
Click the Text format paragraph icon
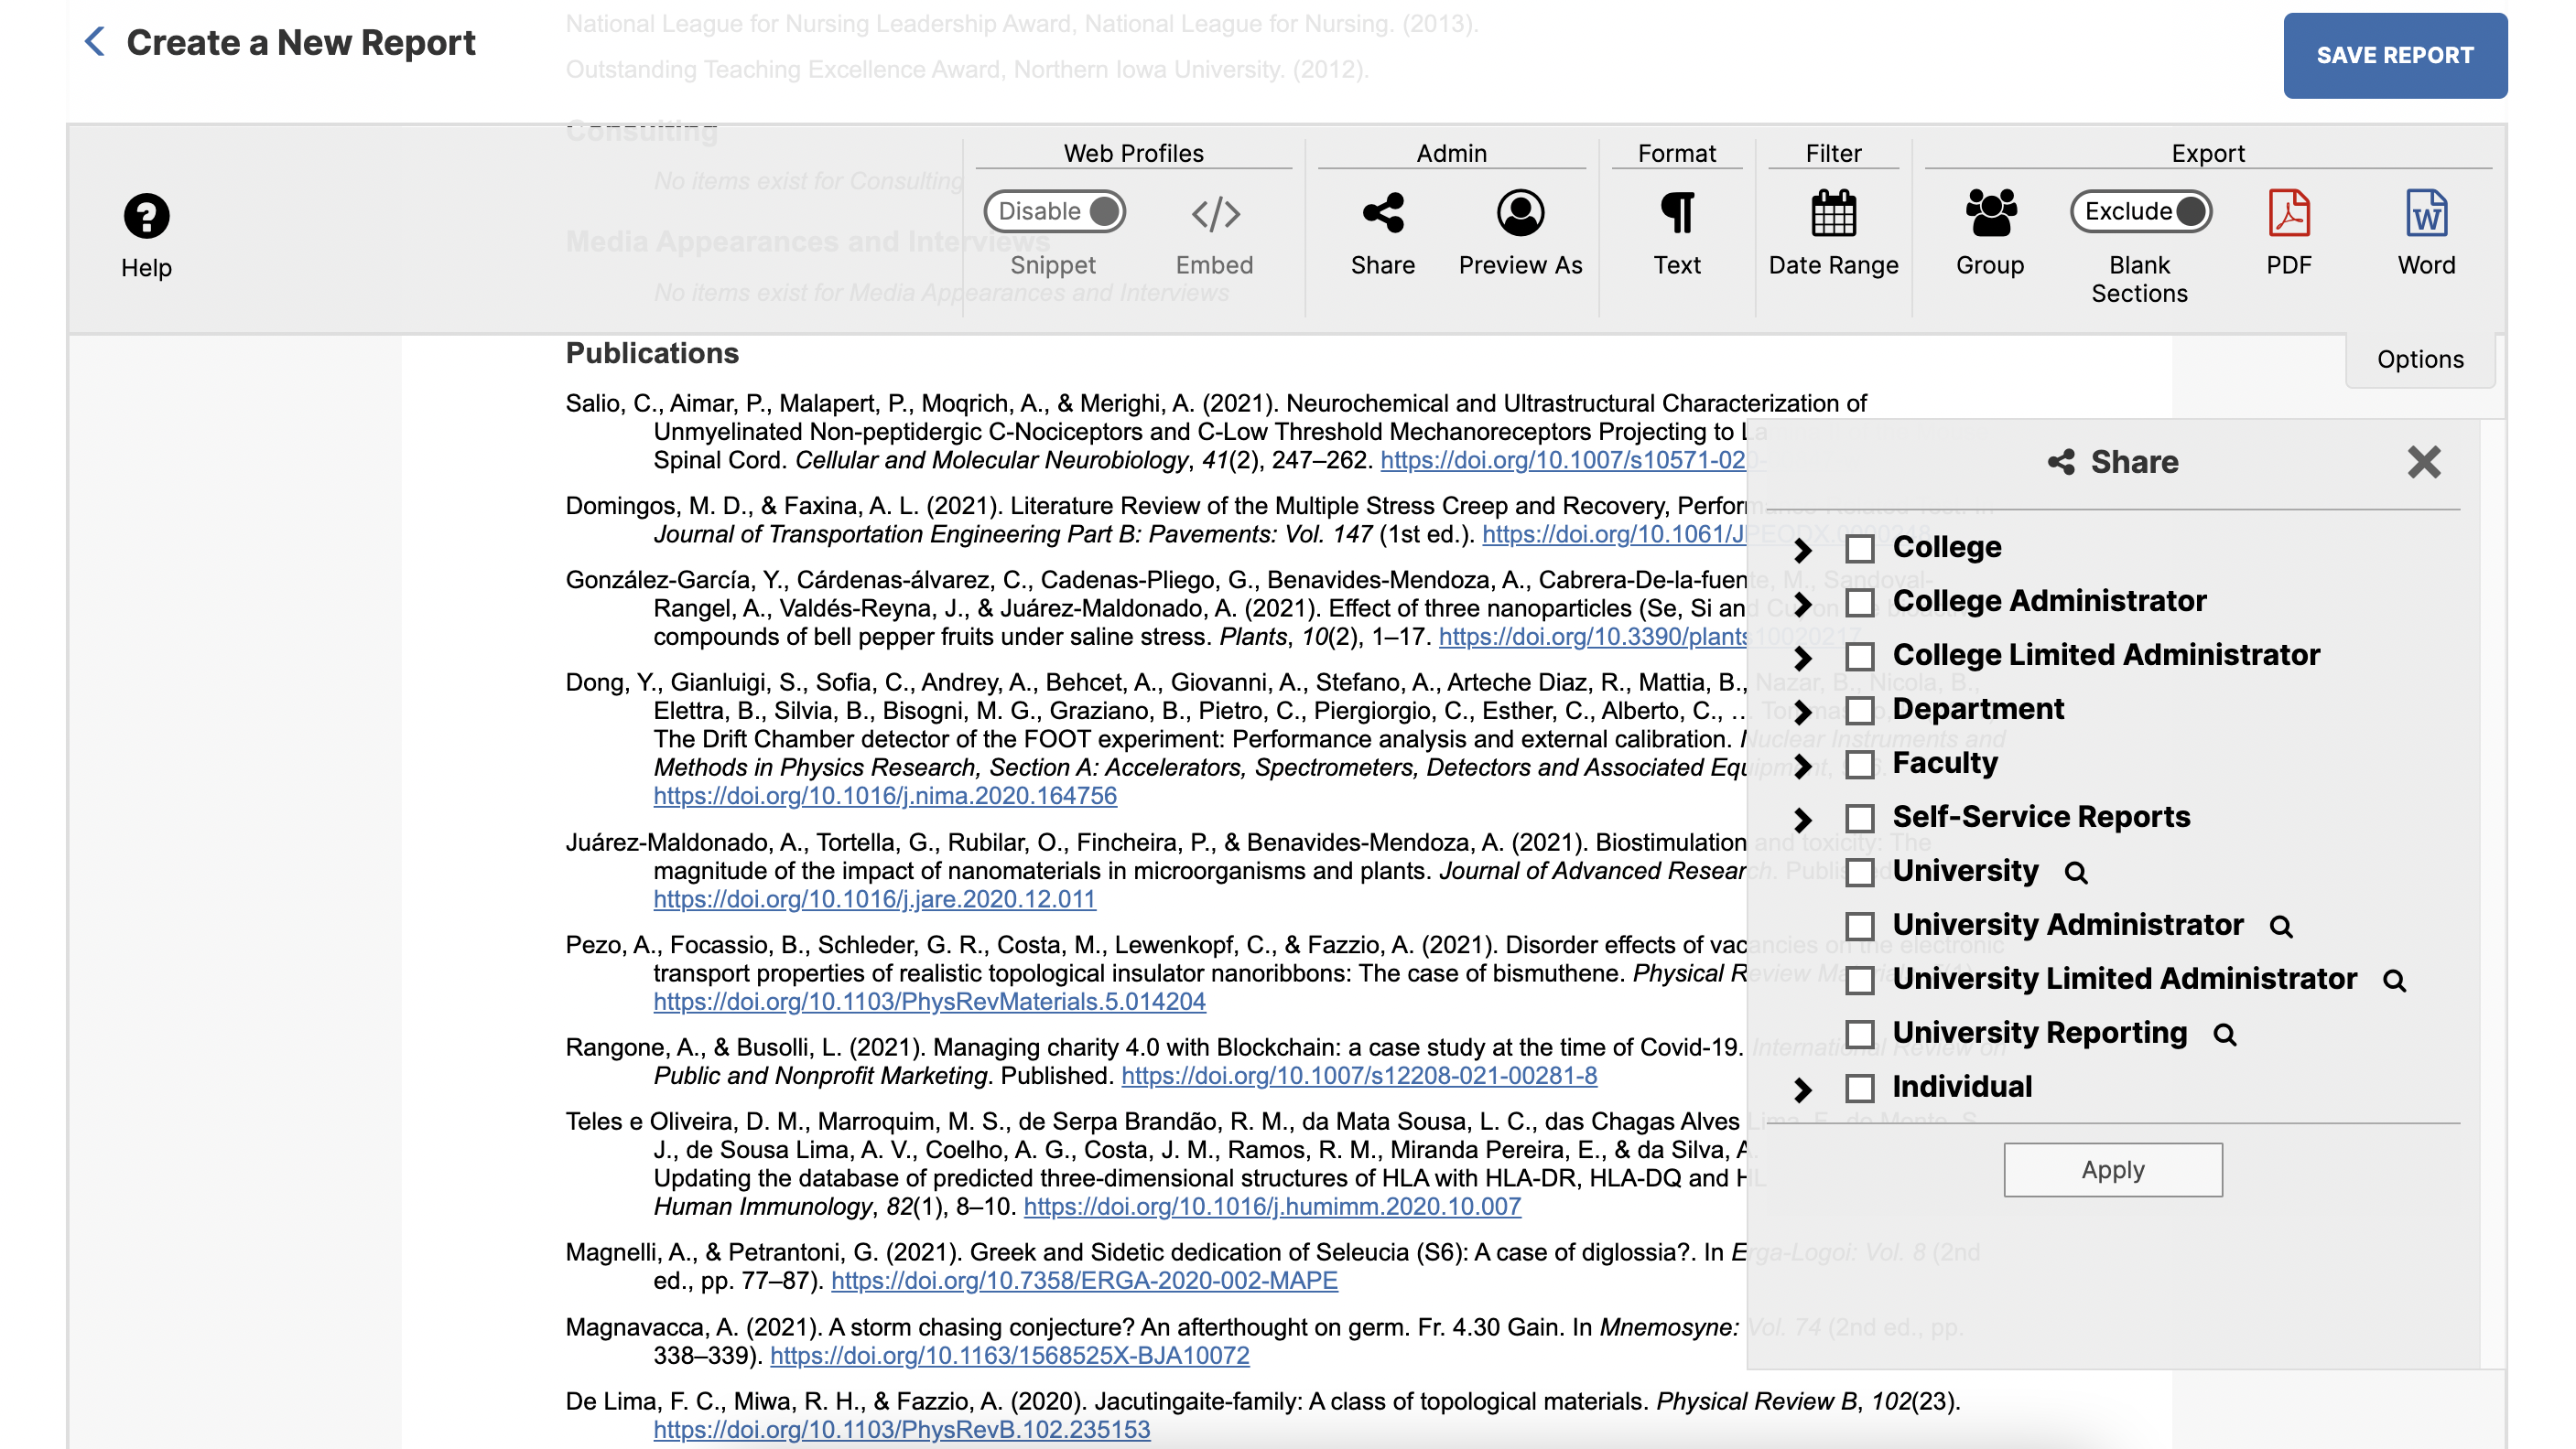click(x=1677, y=213)
